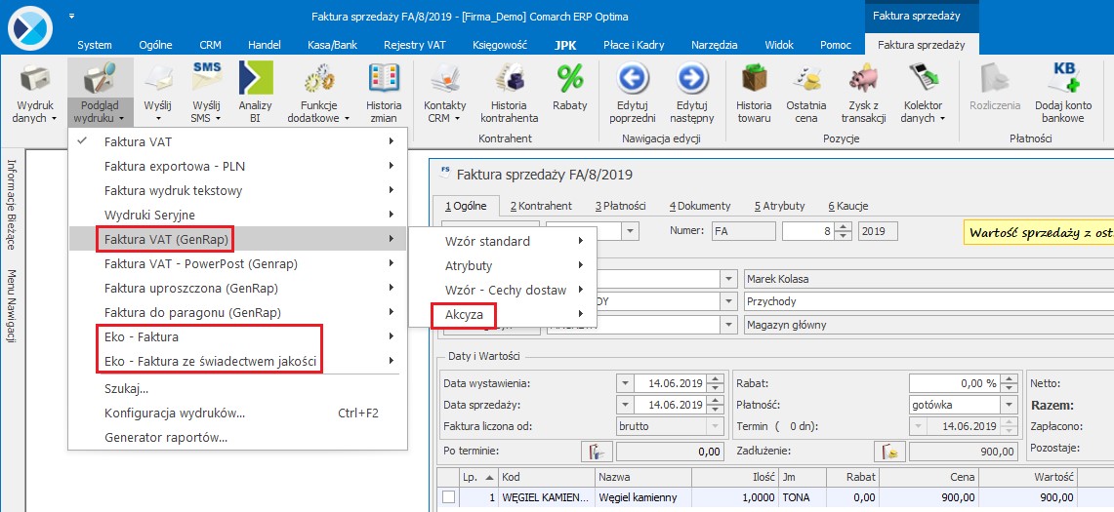Switch to the 2 Kontrahent tab

point(541,206)
